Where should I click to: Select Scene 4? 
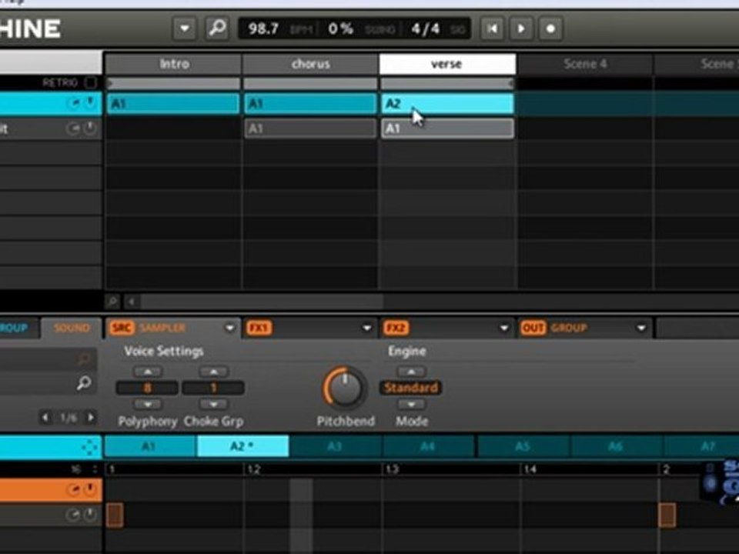coord(585,64)
